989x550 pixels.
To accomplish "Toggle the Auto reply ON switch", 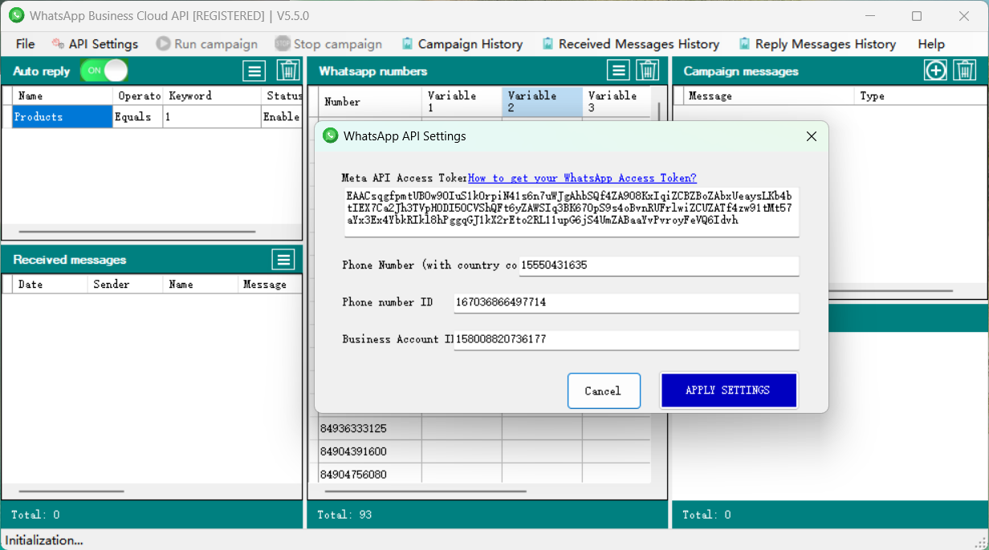I will [104, 71].
